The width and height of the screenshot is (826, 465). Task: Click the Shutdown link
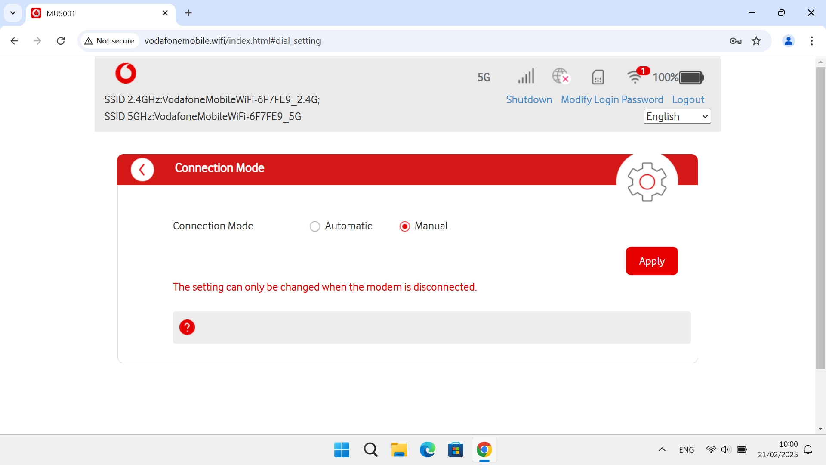click(x=528, y=100)
